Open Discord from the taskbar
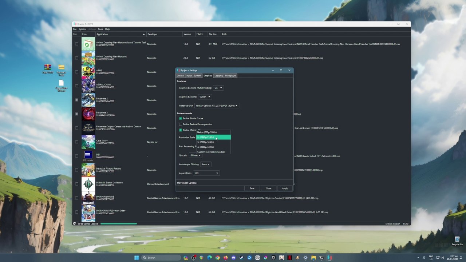This screenshot has height=262, width=466. (233, 258)
